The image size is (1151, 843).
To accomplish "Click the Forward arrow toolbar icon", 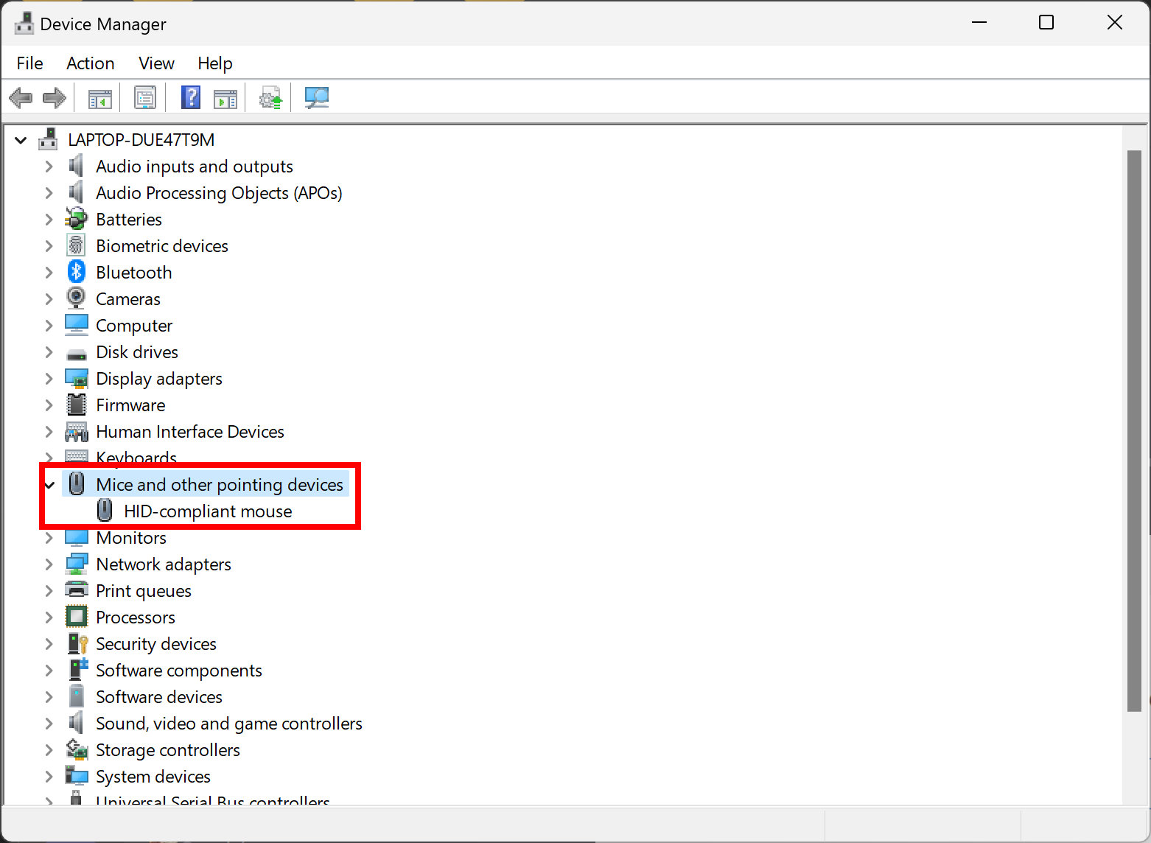I will 54,97.
